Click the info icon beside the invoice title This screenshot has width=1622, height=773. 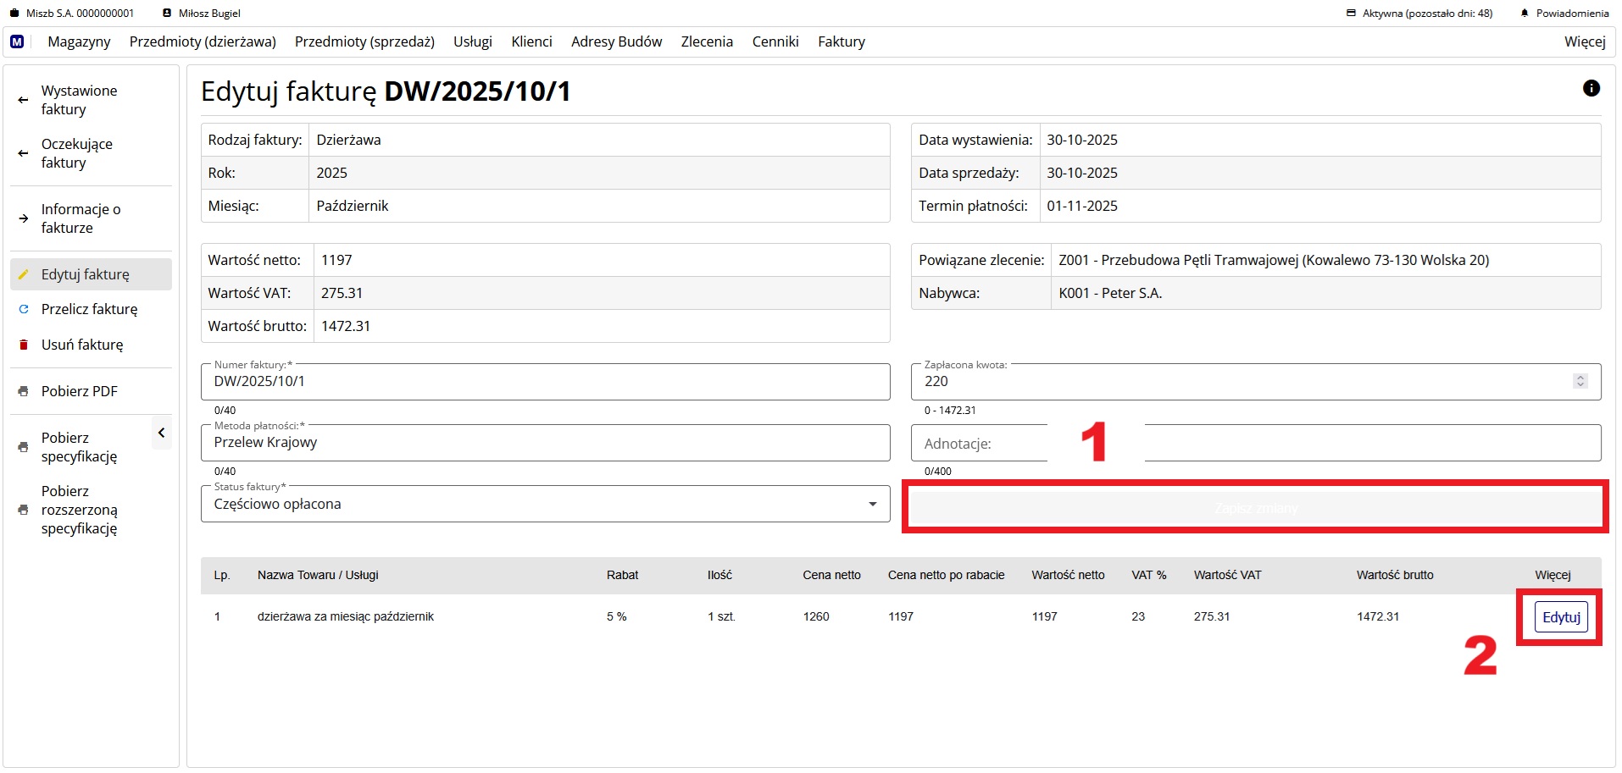click(1591, 88)
